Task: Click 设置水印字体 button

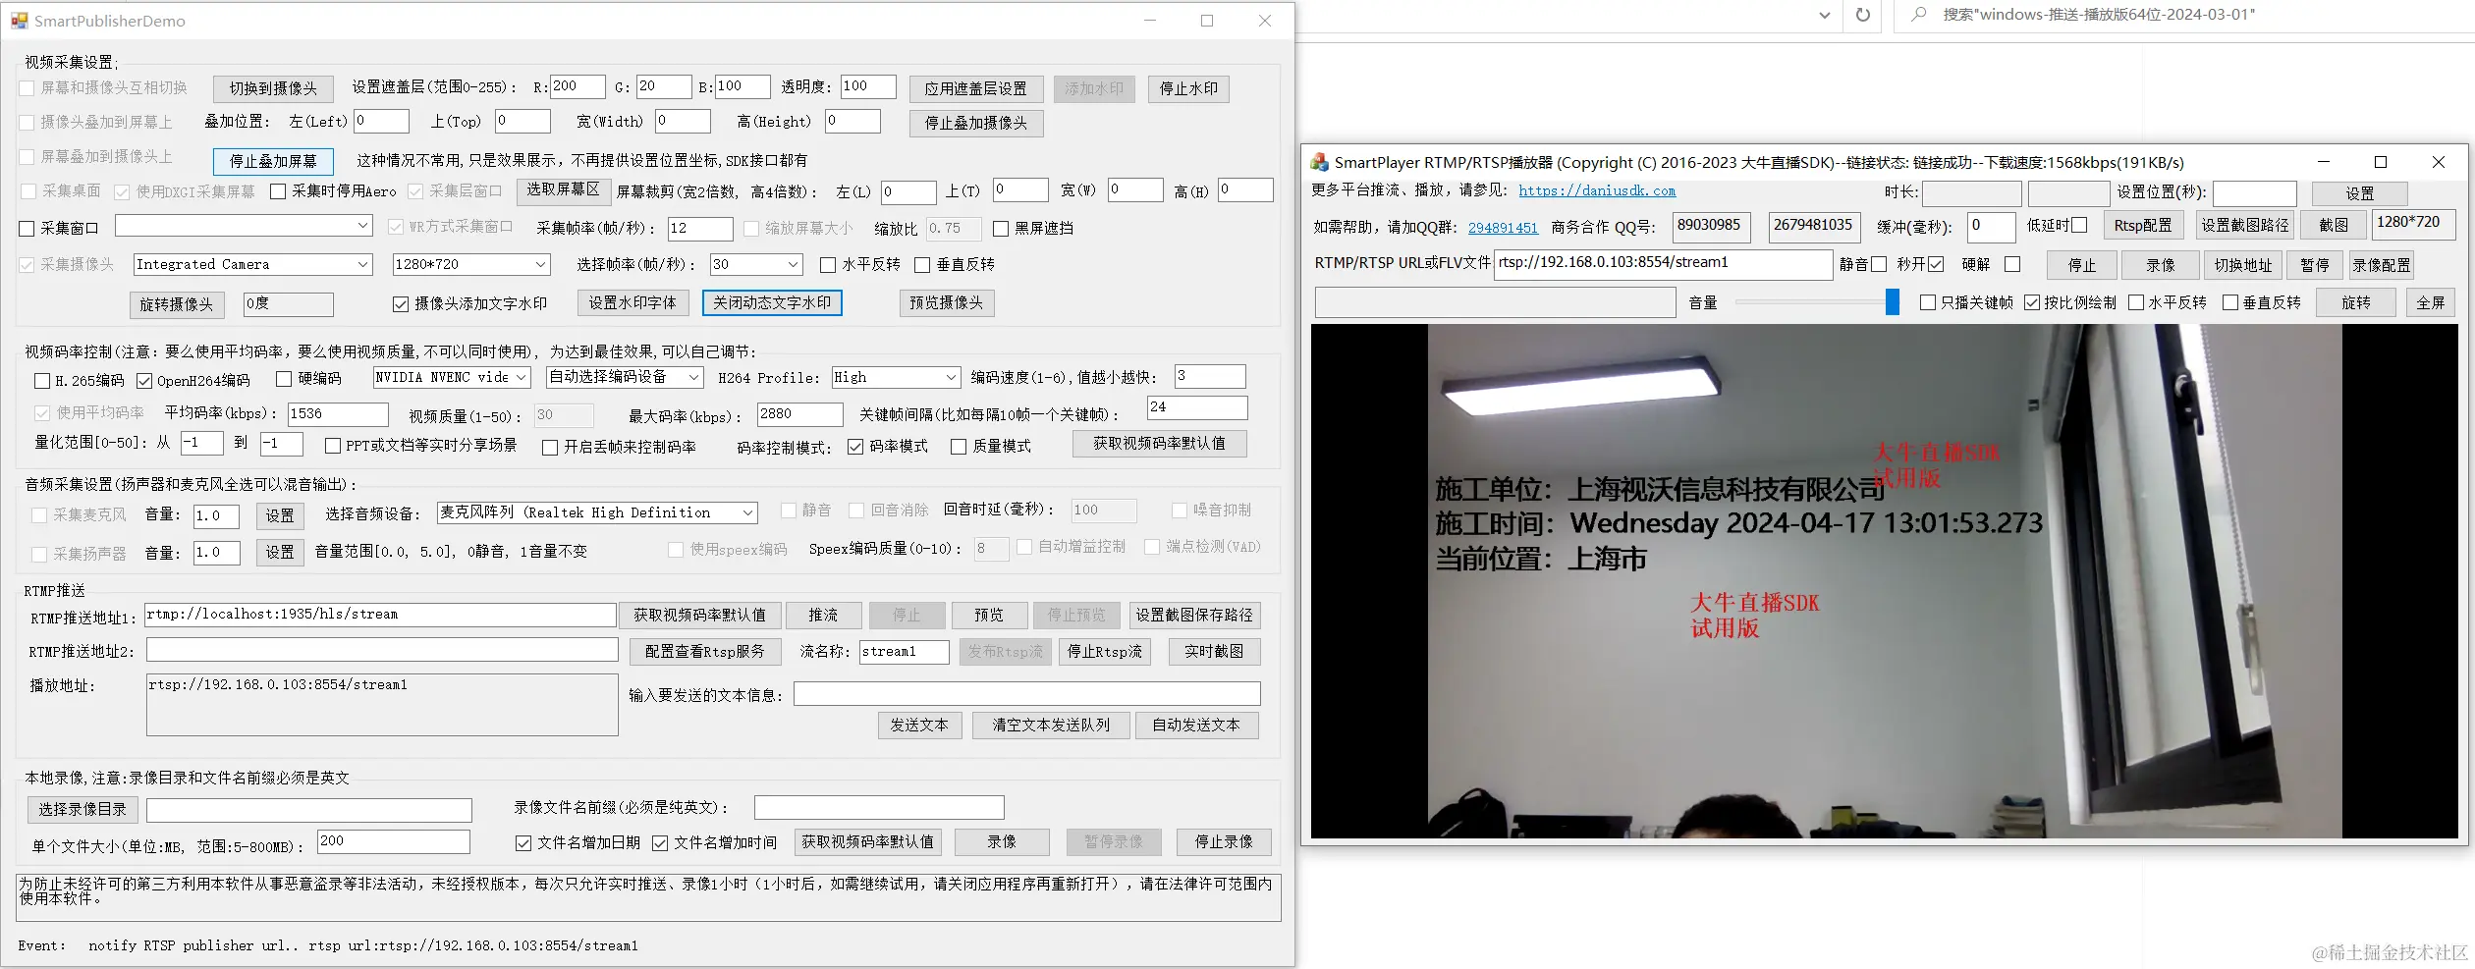Action: tap(632, 303)
